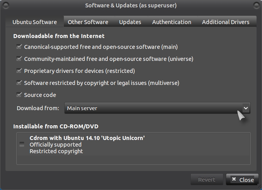Screen dimensions: 262x190
Task: Enable the Cdrom with Ubuntu 14.10 checkbox
Action: tap(22, 144)
